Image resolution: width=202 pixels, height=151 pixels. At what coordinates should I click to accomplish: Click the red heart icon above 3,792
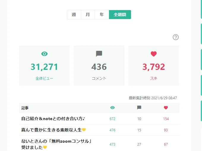coord(154,54)
